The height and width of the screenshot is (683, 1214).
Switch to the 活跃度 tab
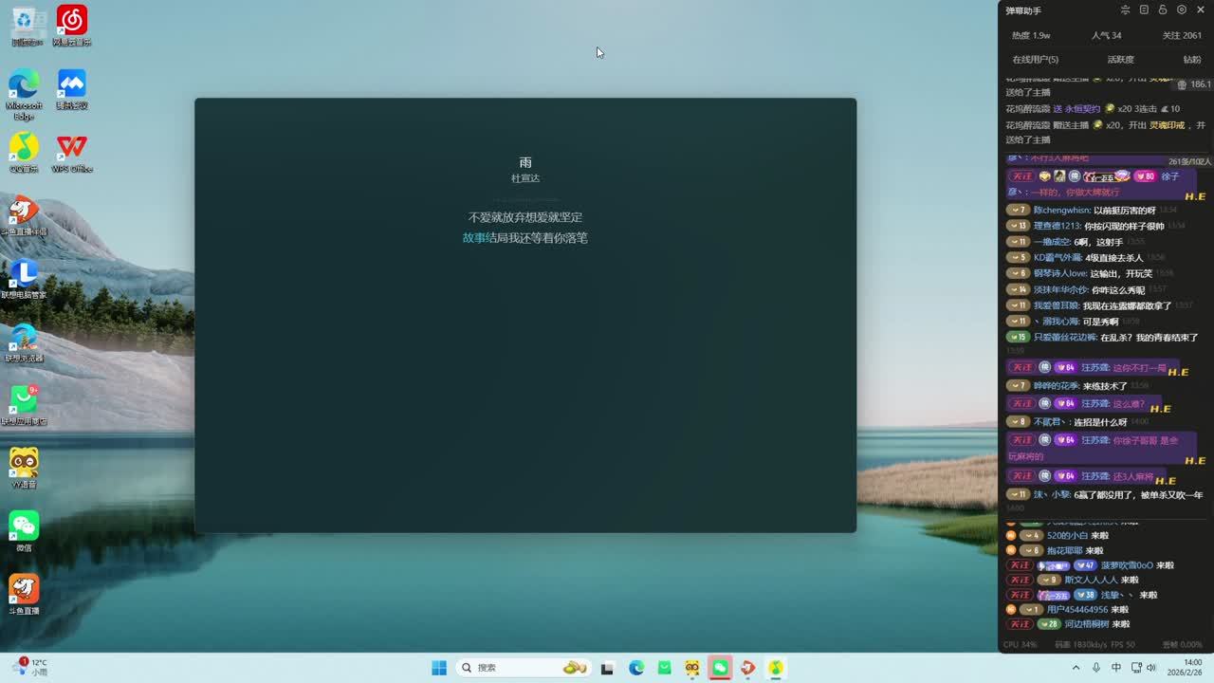(1120, 60)
